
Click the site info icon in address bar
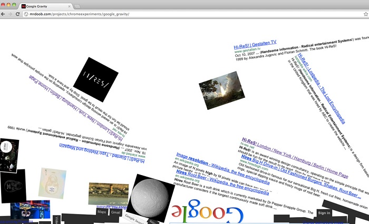tap(26, 14)
